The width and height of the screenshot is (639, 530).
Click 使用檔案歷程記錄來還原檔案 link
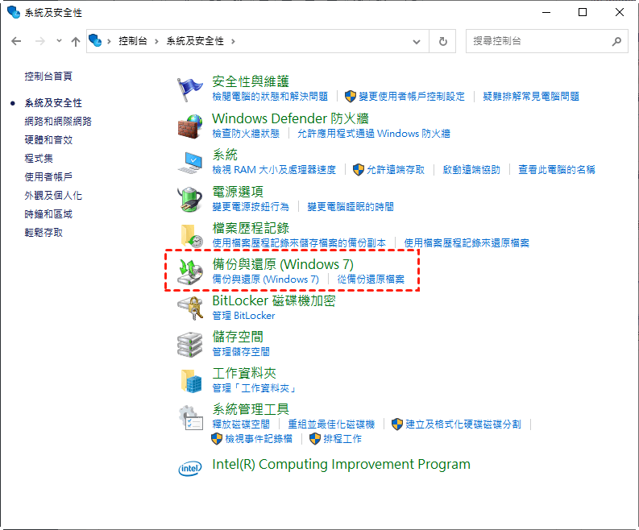tap(467, 243)
